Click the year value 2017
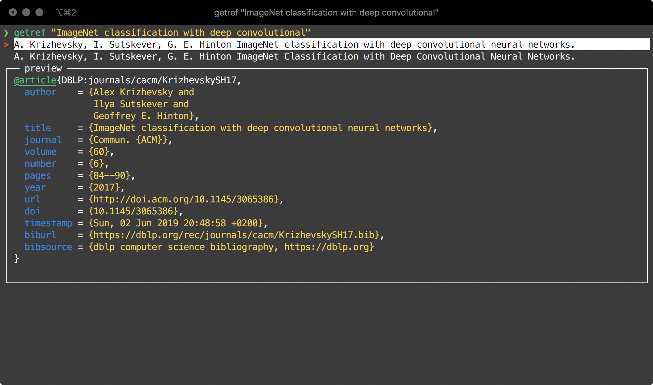The width and height of the screenshot is (653, 385). pyautogui.click(x=104, y=188)
